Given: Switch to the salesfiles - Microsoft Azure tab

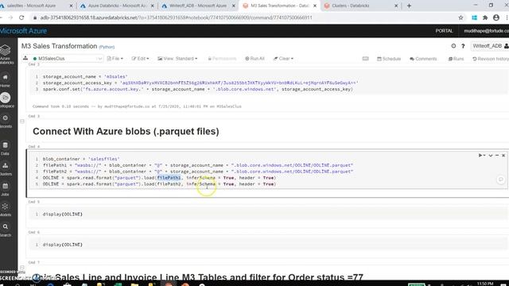Looking at the screenshot, I should [37, 6].
